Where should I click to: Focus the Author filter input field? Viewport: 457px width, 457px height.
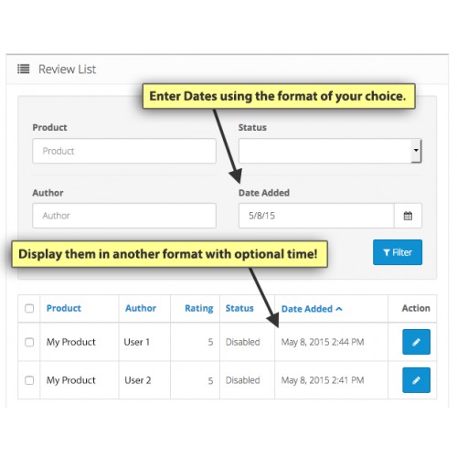[x=124, y=216]
